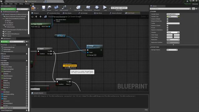This screenshot has height=112, width=199.
Task: Add an event dispatcher with plus icon
Action: click(x=27, y=110)
